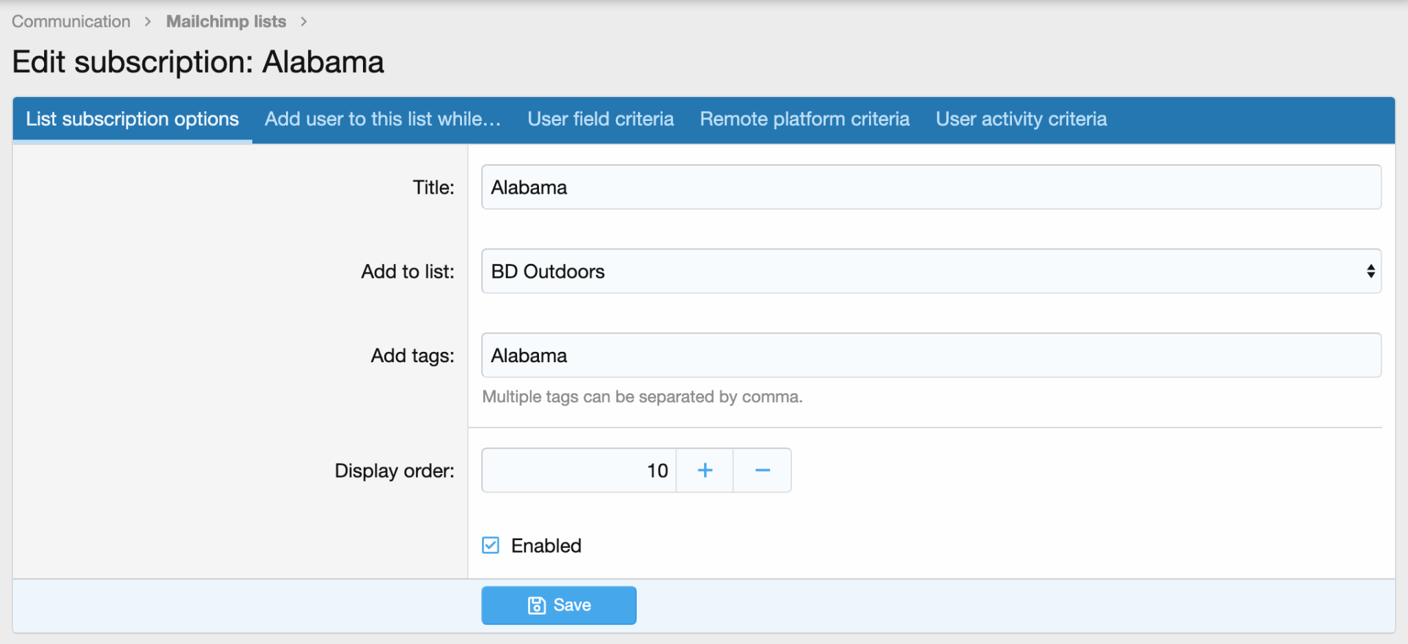Open Mailchimp lists breadcrumb link
Viewport: 1408px width, 644px height.
(226, 22)
